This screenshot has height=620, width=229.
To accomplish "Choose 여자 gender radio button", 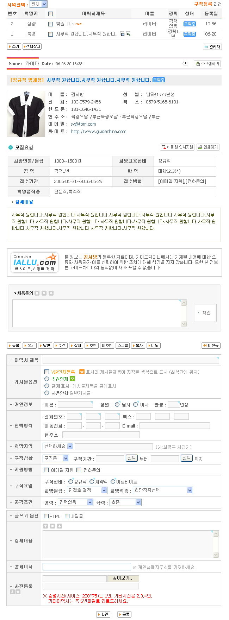I will point(136,405).
